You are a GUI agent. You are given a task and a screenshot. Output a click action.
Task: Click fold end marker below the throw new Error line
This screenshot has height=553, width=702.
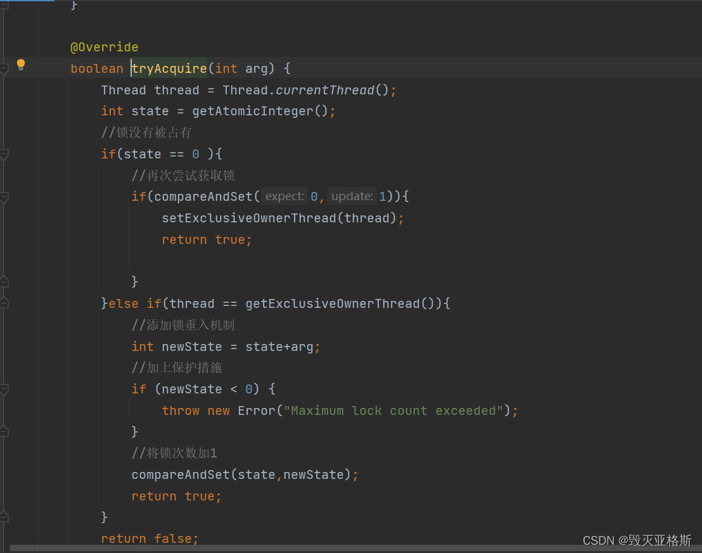(4, 431)
